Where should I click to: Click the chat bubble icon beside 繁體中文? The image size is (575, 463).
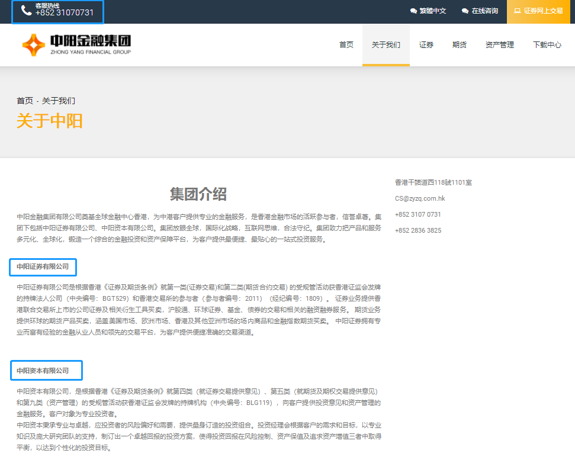pos(414,11)
